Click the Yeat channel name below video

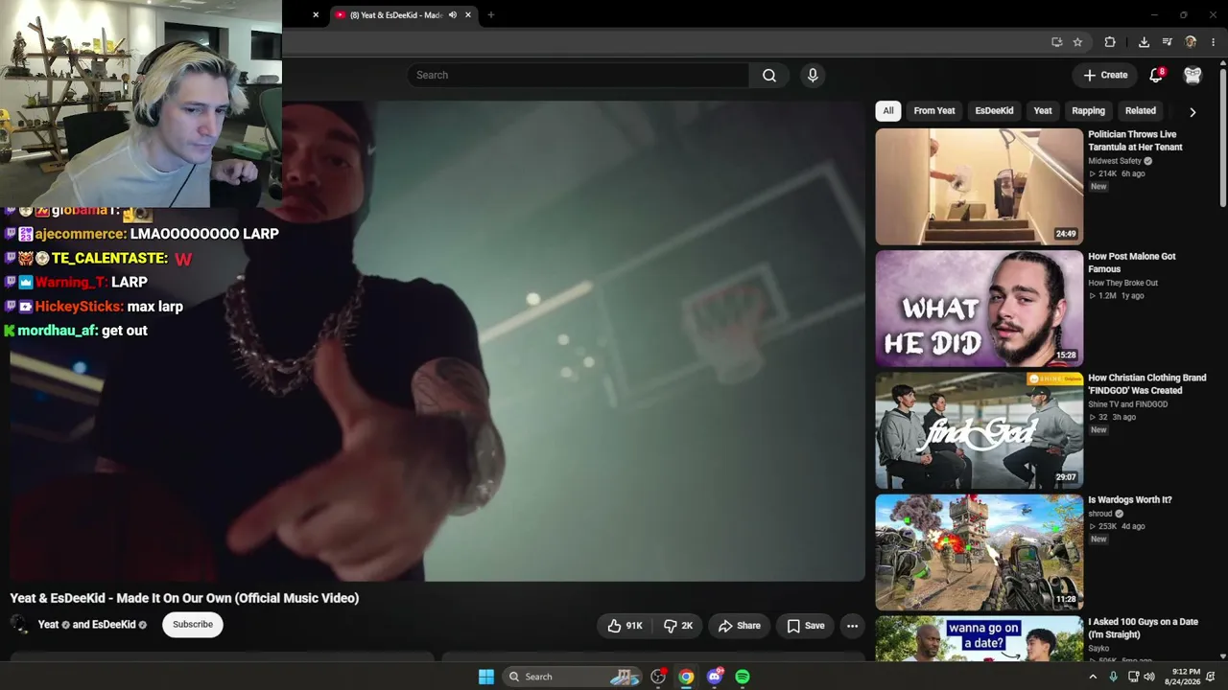point(49,625)
